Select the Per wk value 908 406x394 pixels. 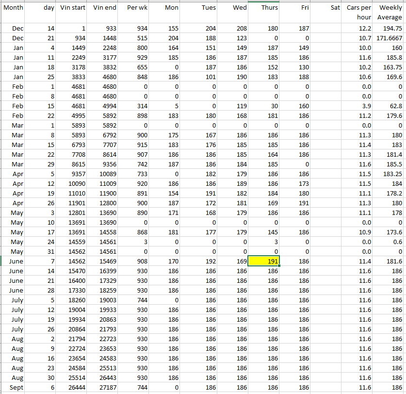click(133, 261)
